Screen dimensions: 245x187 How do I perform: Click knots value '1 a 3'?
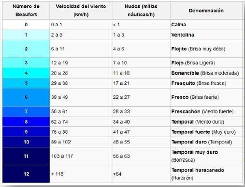pyautogui.click(x=118, y=35)
